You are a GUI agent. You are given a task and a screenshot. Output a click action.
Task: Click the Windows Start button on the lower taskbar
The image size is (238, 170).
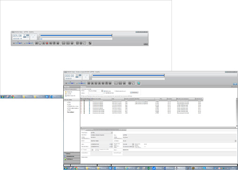click(66, 168)
